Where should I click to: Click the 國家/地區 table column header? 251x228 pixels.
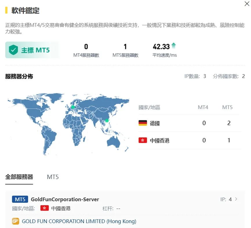(x=149, y=107)
